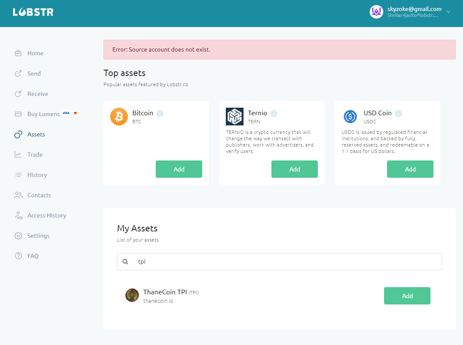This screenshot has width=463, height=345.
Task: Go to Home in sidebar
Action: [35, 53]
